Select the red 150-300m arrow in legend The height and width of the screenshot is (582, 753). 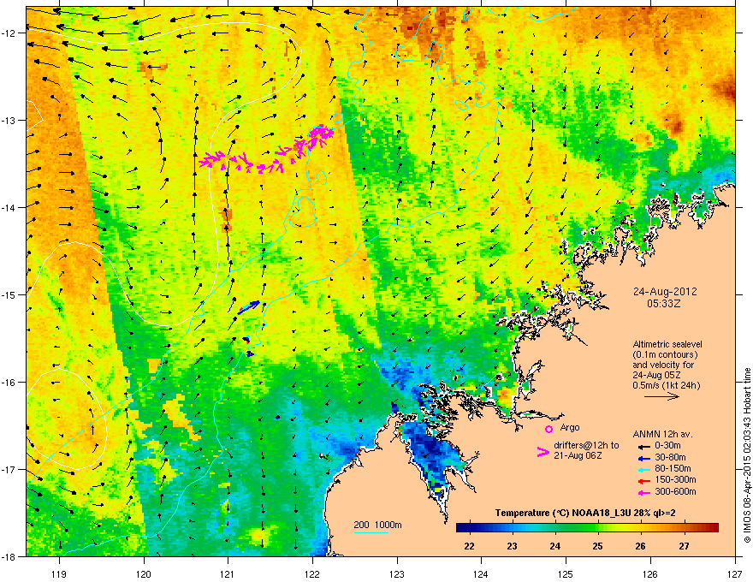pyautogui.click(x=643, y=481)
